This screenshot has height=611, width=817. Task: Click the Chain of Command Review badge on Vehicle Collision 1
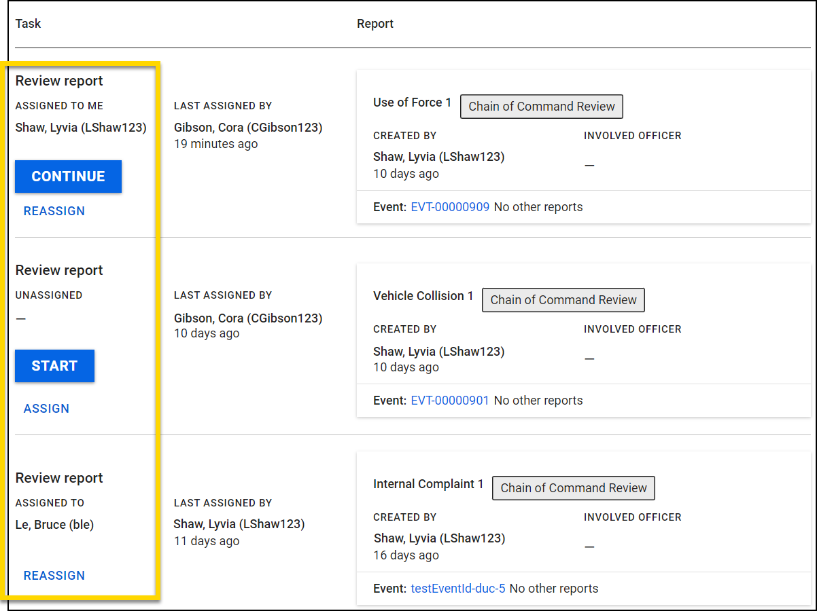coord(563,300)
